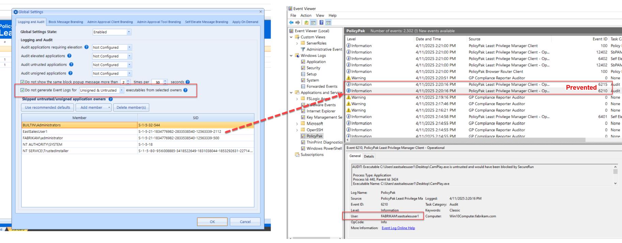Open the Action menu in Event Viewer

(x=306, y=15)
